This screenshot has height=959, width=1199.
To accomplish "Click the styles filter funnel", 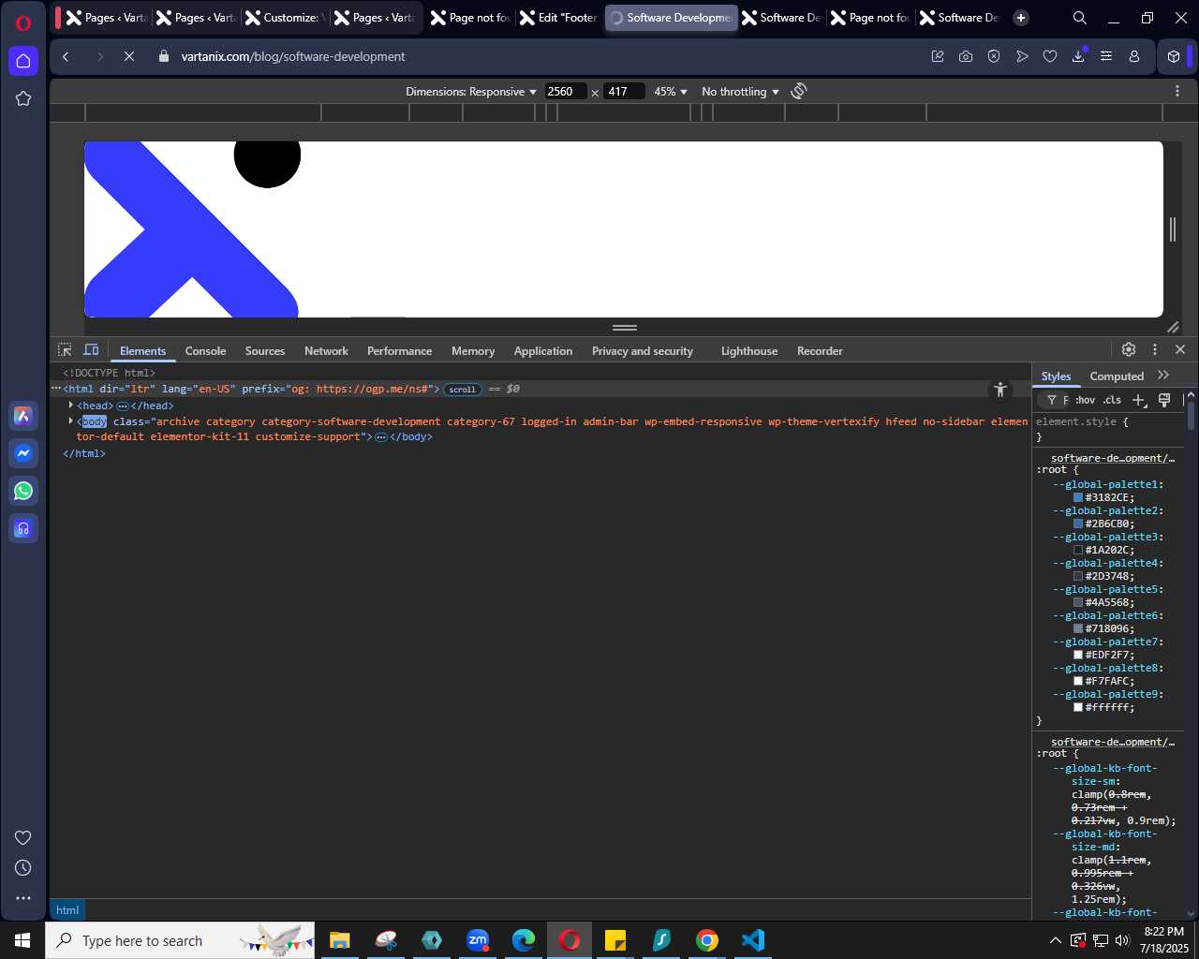I will (1052, 400).
